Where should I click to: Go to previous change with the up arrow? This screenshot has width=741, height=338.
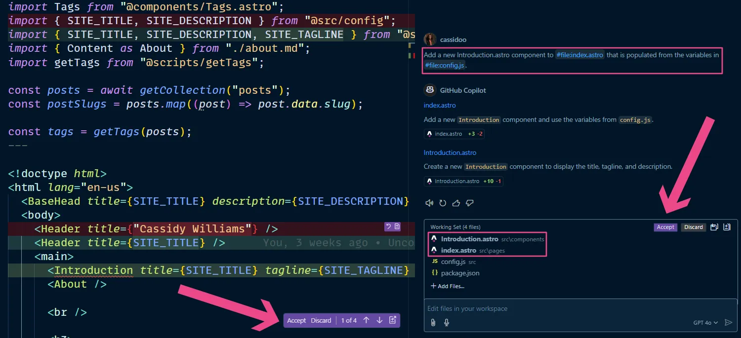pos(366,320)
